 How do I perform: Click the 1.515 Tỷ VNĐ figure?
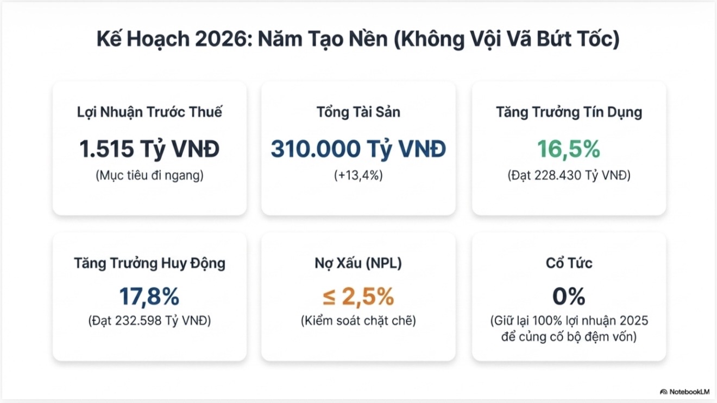click(149, 149)
